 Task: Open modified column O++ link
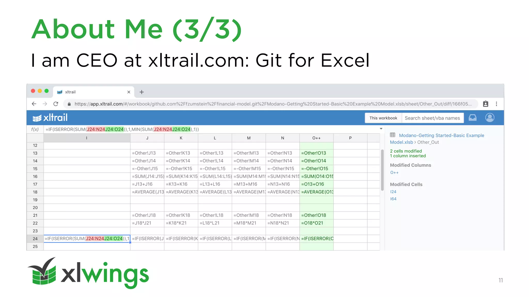(x=394, y=172)
